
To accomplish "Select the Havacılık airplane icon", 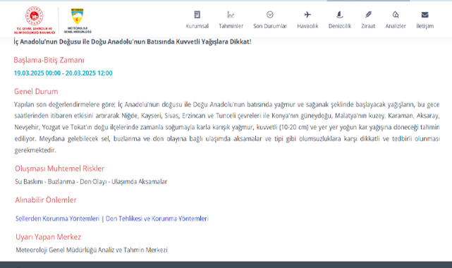I will [x=307, y=14].
